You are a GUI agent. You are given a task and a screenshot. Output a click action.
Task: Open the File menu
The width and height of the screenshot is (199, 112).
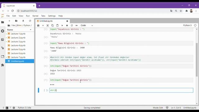click(8, 16)
